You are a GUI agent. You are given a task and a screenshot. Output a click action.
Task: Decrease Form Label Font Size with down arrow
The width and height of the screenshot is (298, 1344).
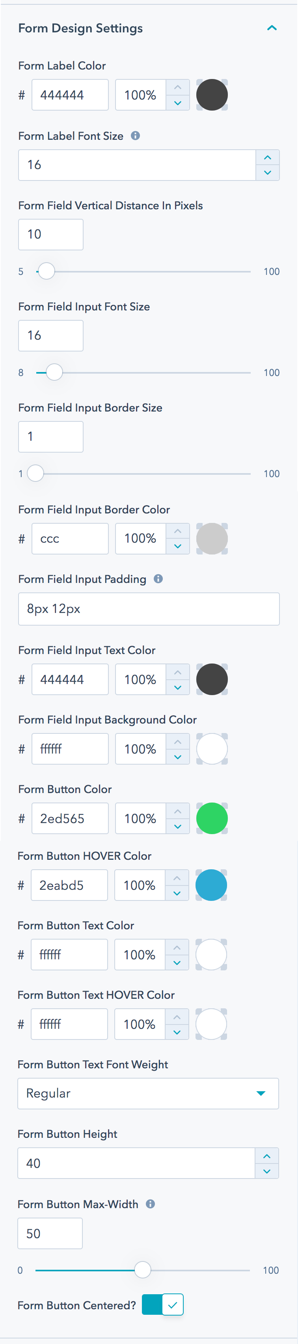point(267,173)
